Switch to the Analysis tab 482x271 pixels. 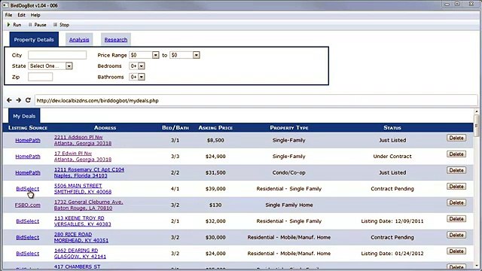(79, 40)
